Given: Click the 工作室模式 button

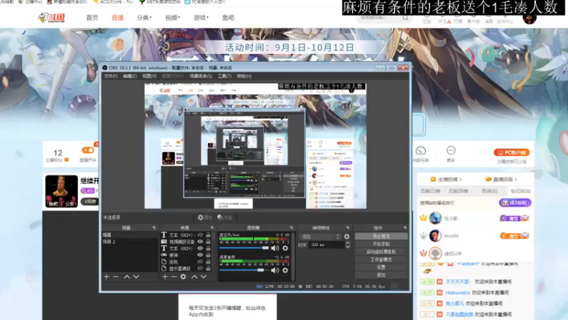Looking at the screenshot, I should (x=381, y=260).
